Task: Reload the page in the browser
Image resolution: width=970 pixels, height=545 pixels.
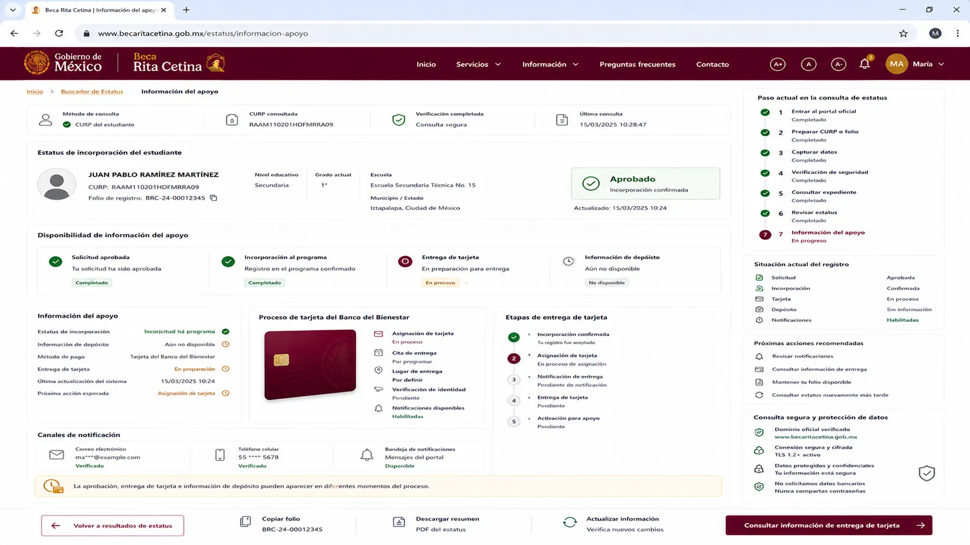Action: point(59,34)
